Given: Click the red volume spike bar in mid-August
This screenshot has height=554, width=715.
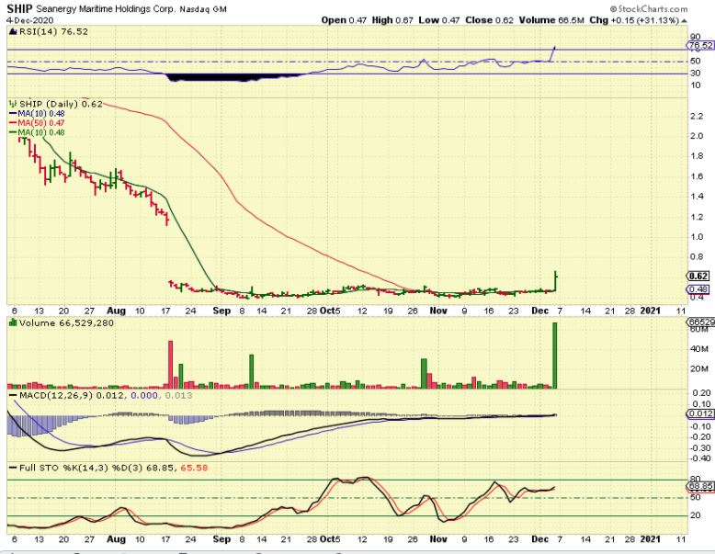Looking at the screenshot, I should pyautogui.click(x=170, y=364).
